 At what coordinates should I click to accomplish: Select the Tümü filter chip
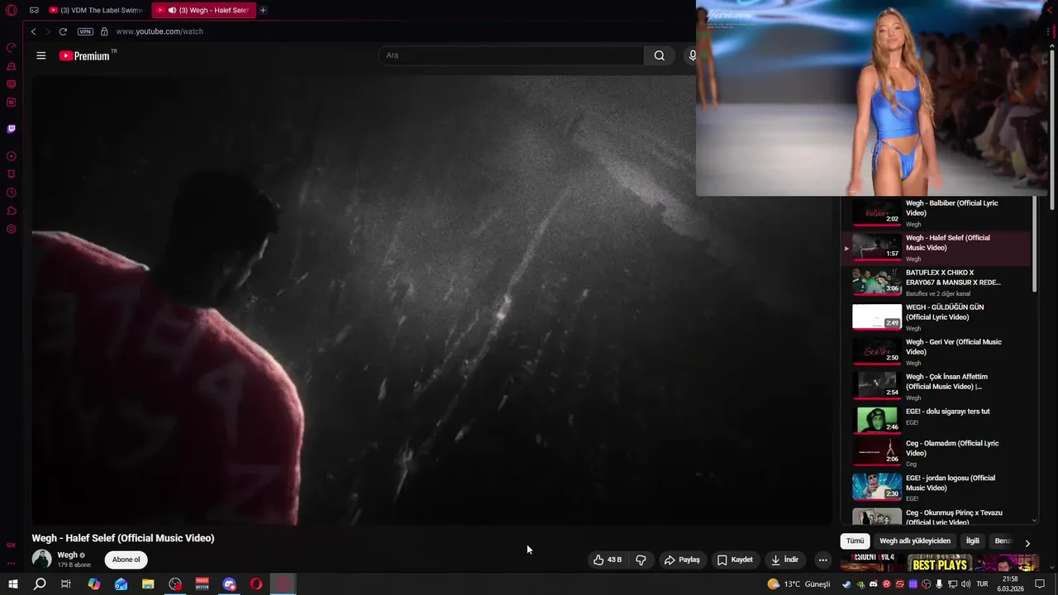point(855,540)
